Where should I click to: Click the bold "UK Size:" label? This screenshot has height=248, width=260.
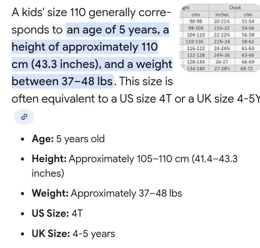tap(51, 234)
